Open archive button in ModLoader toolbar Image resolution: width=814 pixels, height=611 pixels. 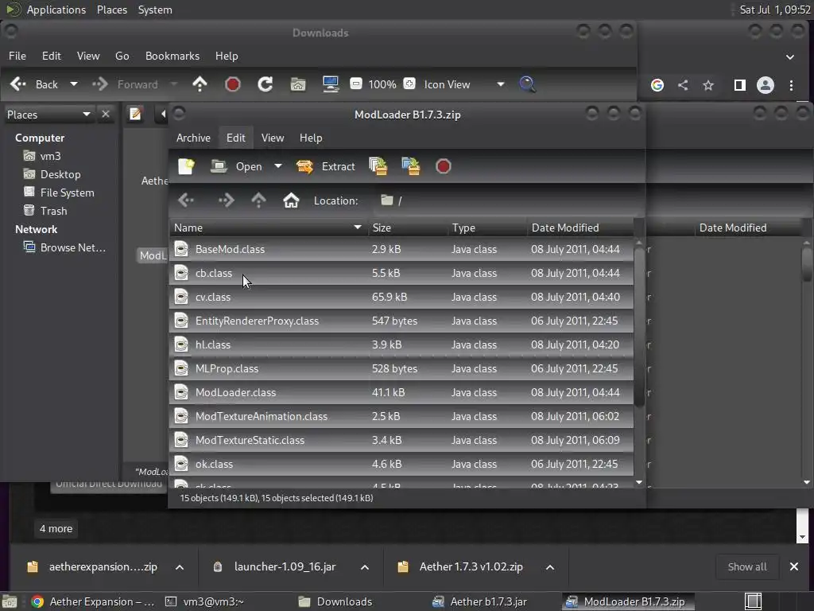coord(237,166)
